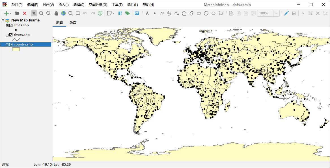Viewport: 330px width, 168px height.
Task: Switch to the 版面 tab
Action: (x=73, y=23)
